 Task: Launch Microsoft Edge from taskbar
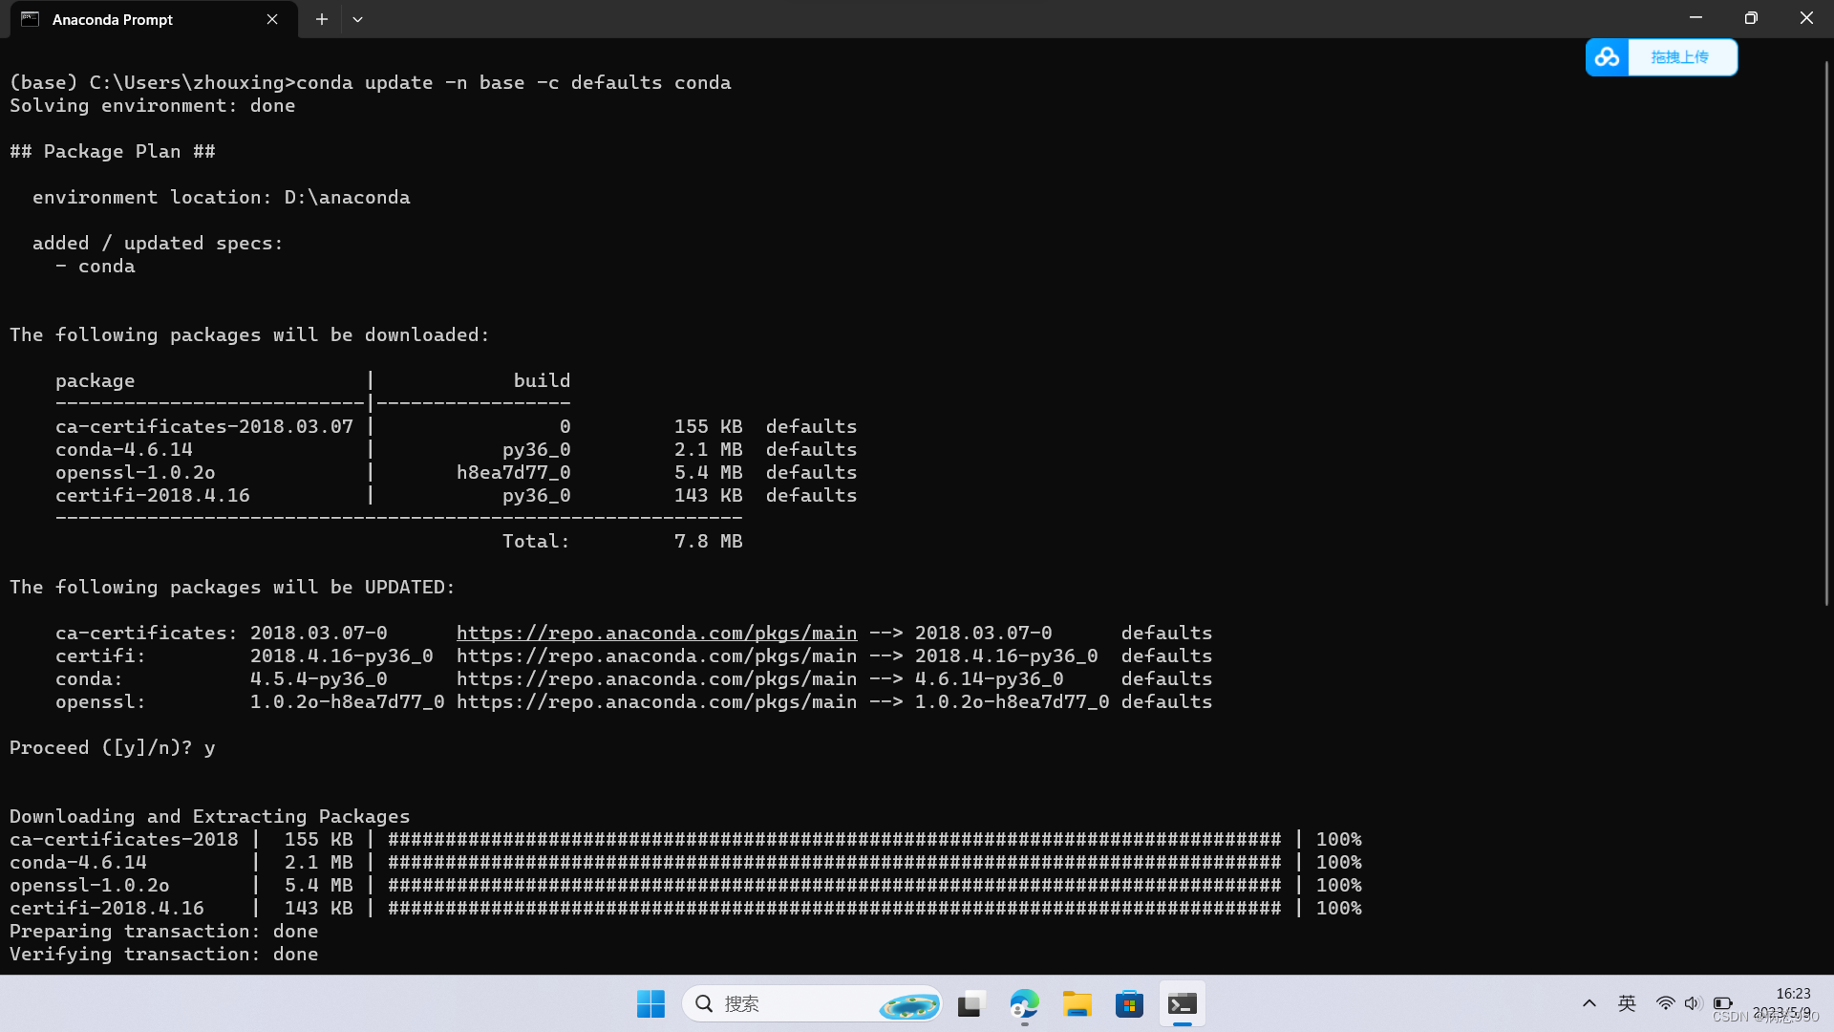pyautogui.click(x=1024, y=1003)
